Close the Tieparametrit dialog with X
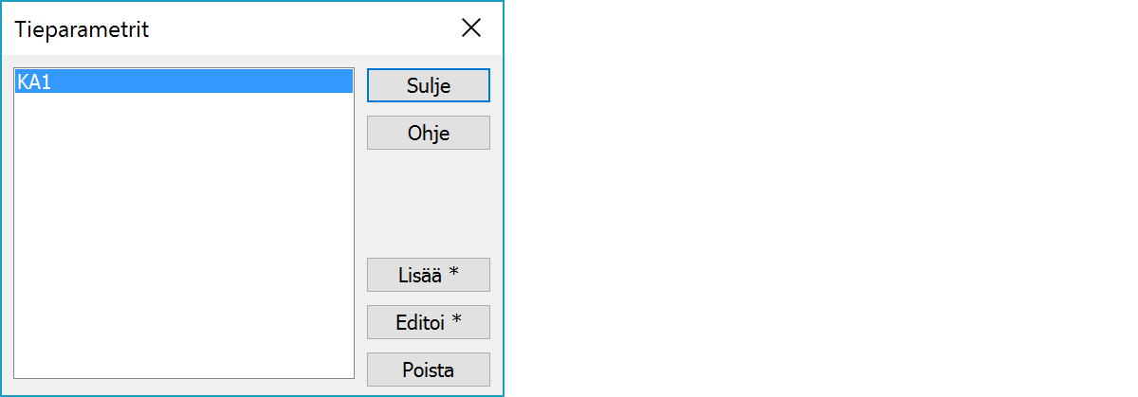The height and width of the screenshot is (397, 1138). coord(471,28)
